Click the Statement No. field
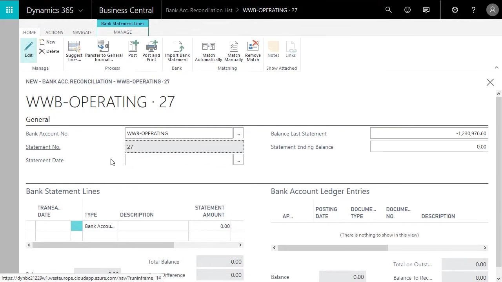The height and width of the screenshot is (282, 502). [184, 147]
